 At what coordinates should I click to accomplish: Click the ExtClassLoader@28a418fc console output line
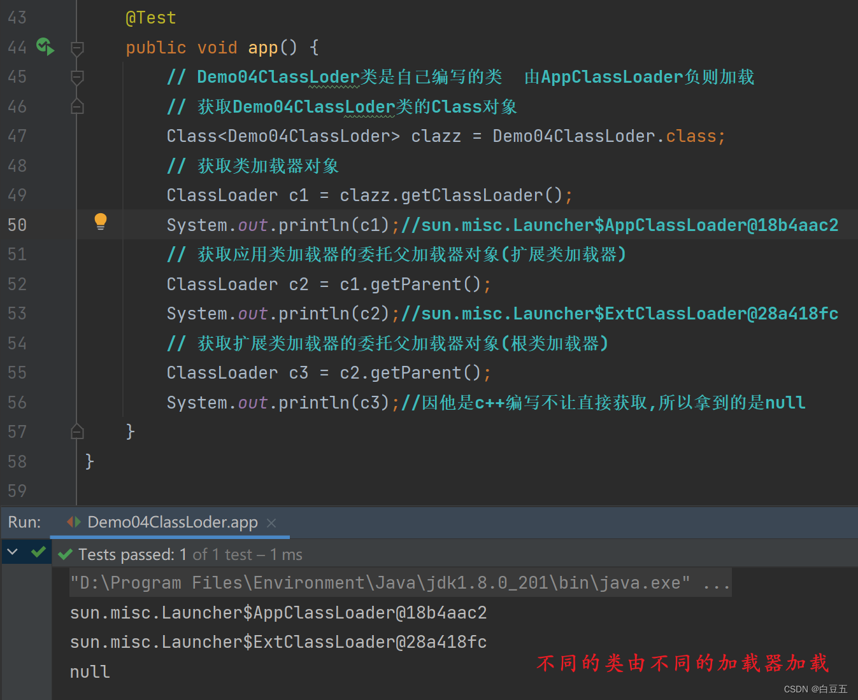pyautogui.click(x=278, y=642)
